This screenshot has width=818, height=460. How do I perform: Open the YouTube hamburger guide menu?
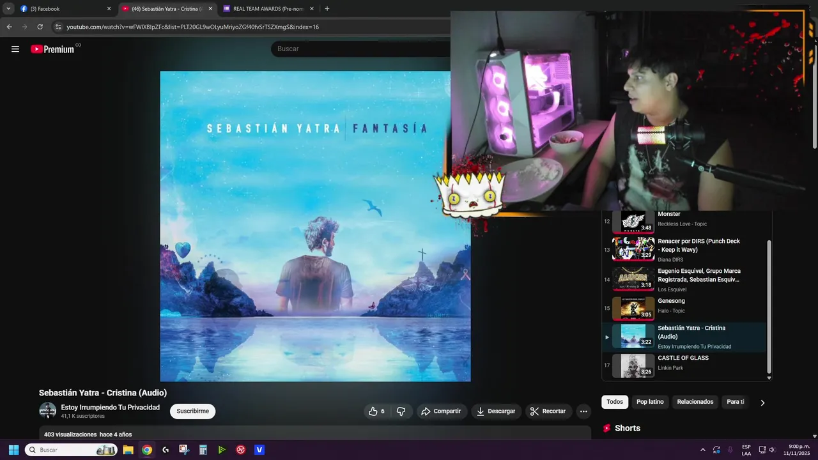click(15, 49)
